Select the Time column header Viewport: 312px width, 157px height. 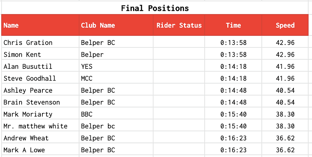point(233,25)
